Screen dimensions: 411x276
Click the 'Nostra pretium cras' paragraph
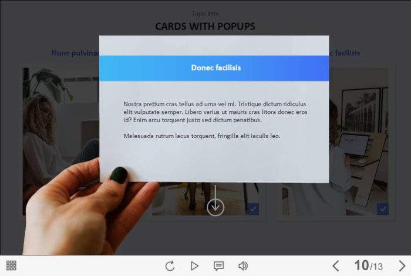click(x=215, y=112)
